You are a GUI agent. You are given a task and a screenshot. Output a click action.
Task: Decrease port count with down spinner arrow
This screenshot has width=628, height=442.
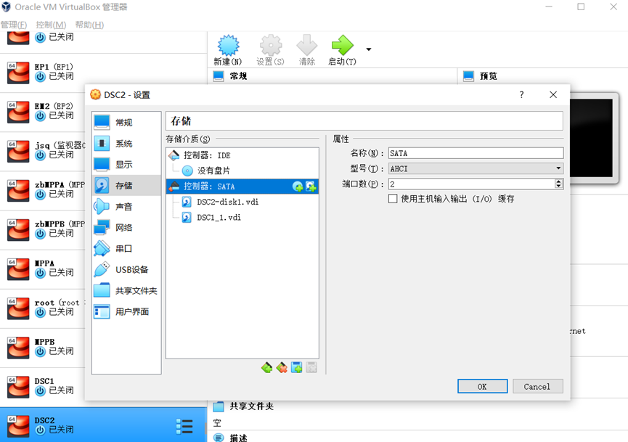pyautogui.click(x=559, y=187)
